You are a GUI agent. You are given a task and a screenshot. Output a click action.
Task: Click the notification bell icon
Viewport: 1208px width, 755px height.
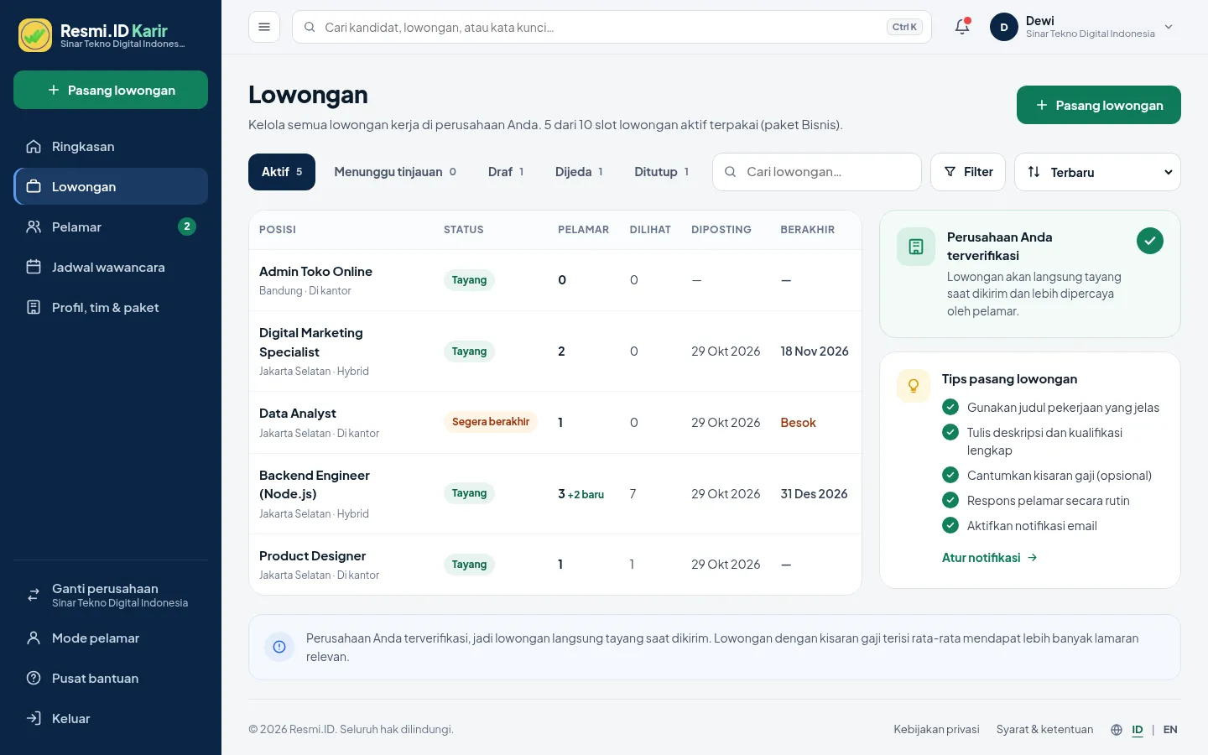click(x=962, y=27)
